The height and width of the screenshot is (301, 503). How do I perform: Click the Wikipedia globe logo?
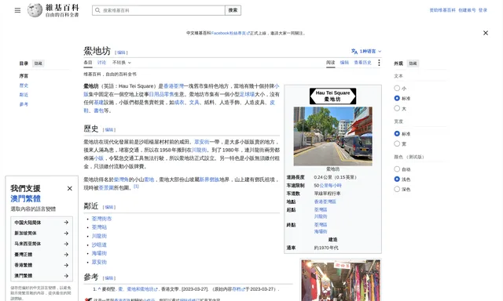(x=35, y=10)
